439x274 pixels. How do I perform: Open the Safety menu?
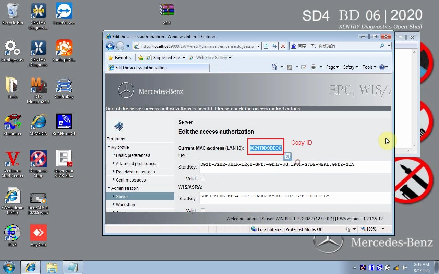(x=350, y=67)
